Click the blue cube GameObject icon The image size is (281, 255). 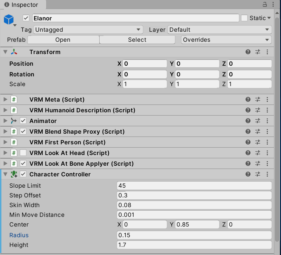pyautogui.click(x=9, y=19)
